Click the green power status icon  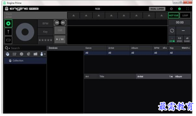pyautogui.click(x=180, y=9)
